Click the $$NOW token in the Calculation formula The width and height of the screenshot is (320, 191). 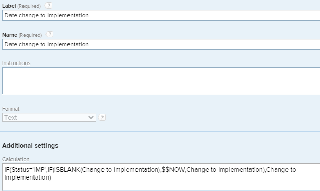point(173,170)
